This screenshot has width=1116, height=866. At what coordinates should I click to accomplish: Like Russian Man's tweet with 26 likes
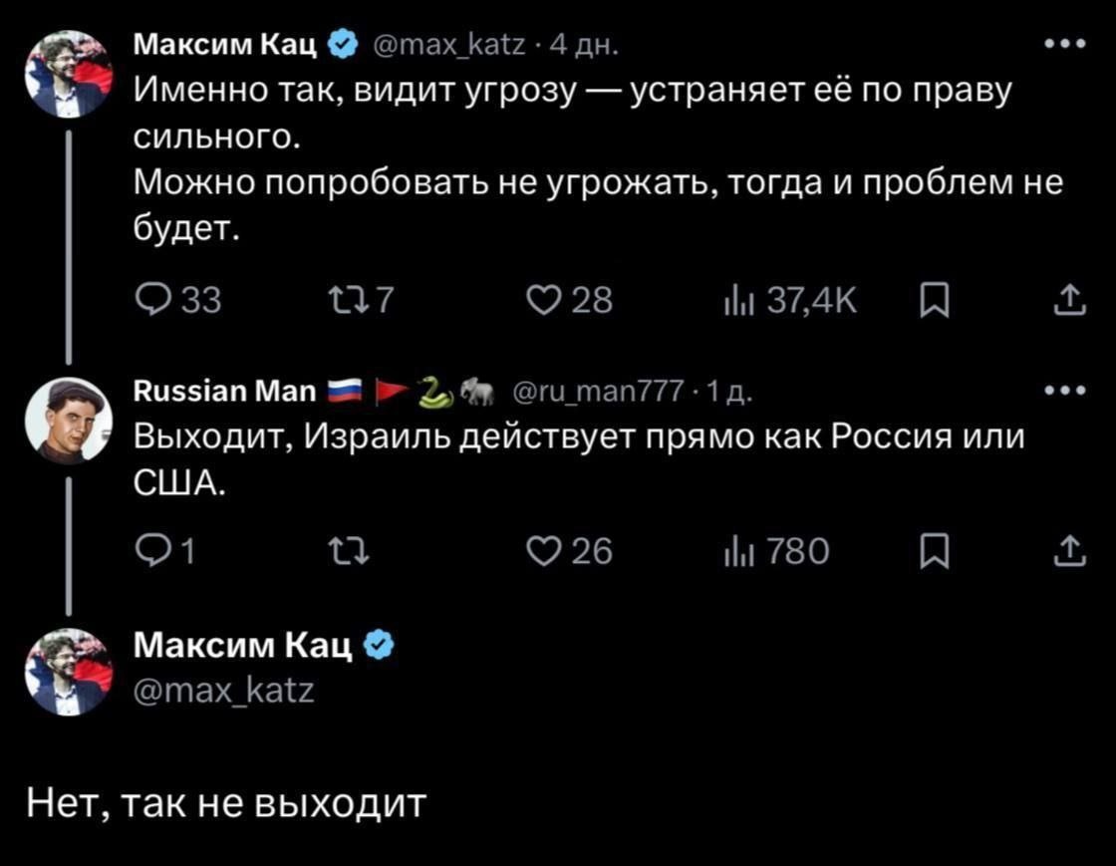click(569, 551)
